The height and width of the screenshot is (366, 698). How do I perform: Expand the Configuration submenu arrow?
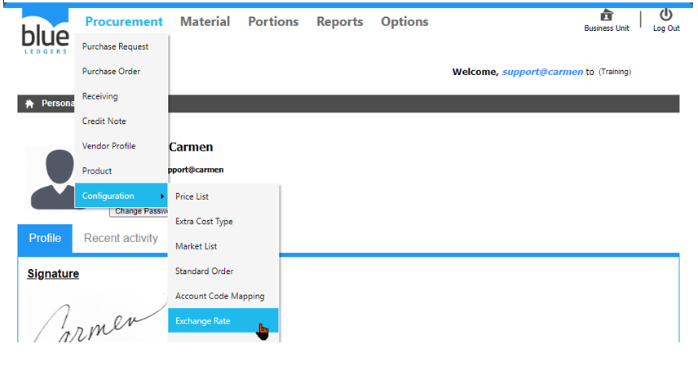click(x=161, y=196)
